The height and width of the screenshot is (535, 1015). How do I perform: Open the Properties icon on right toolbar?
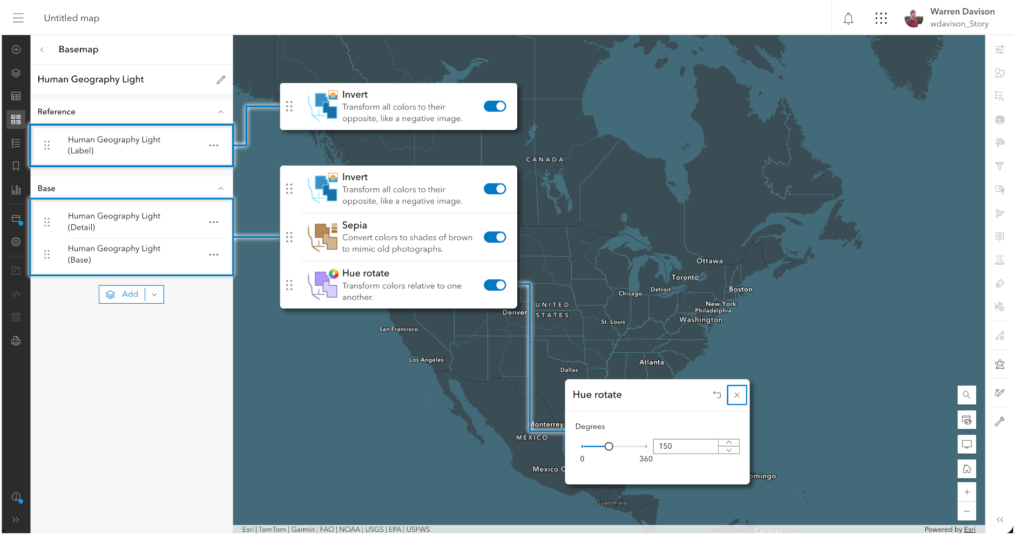(x=1000, y=50)
